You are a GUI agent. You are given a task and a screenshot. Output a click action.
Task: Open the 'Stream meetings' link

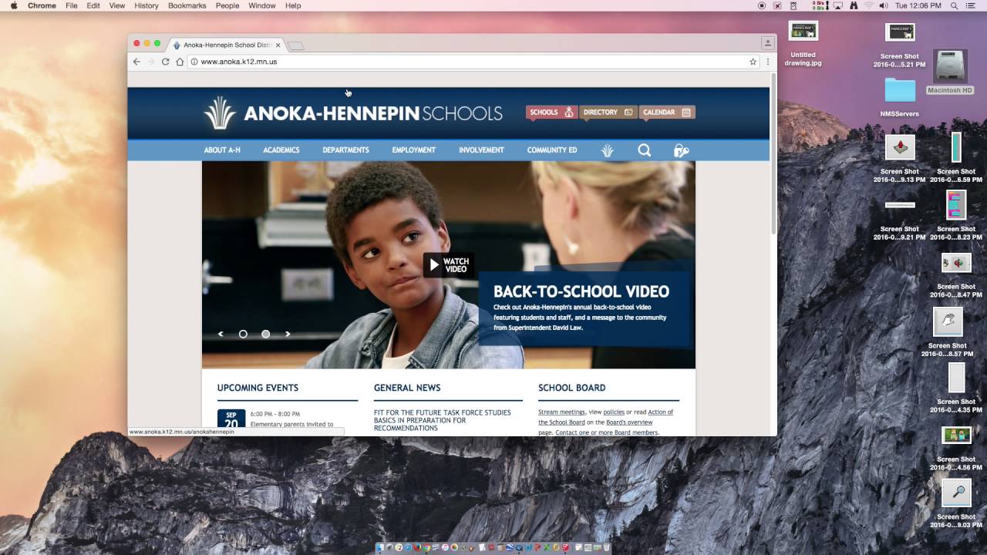coord(561,412)
